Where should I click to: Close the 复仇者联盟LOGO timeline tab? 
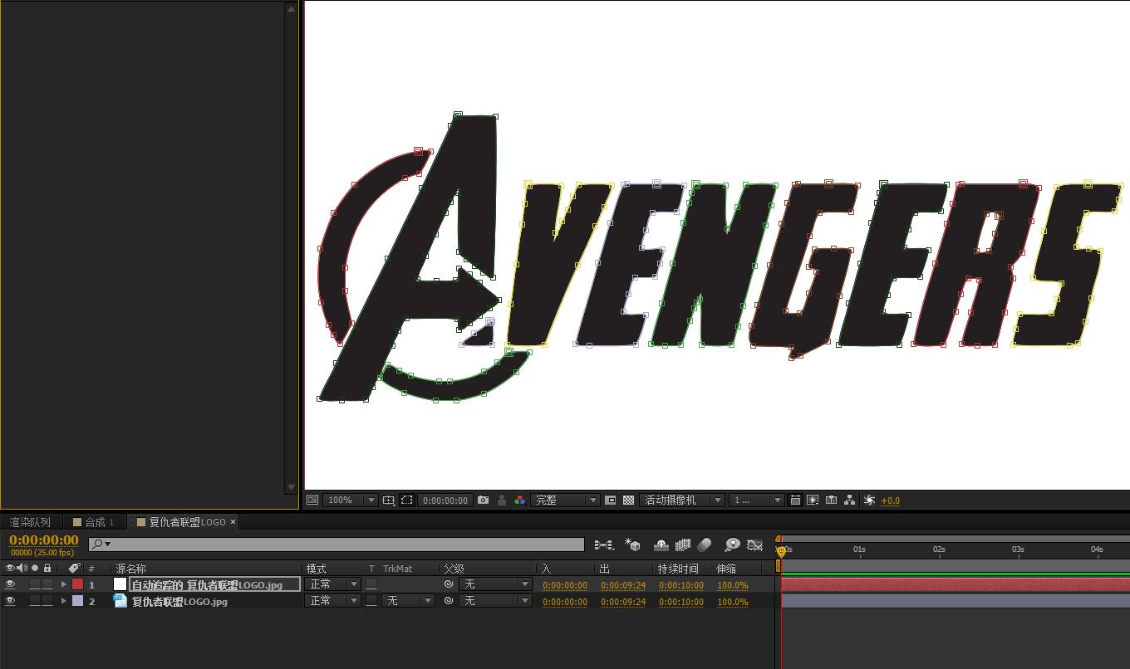pyautogui.click(x=233, y=522)
